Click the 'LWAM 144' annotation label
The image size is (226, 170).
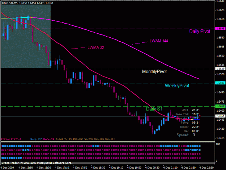coord(159,41)
